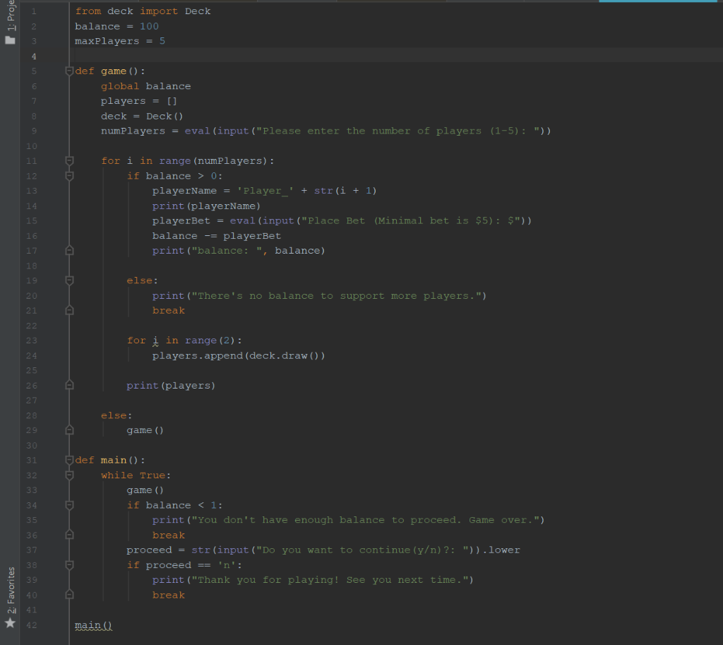This screenshot has height=645, width=723.
Task: Click 'players.append(deck.draw())' statement
Action: pyautogui.click(x=239, y=356)
